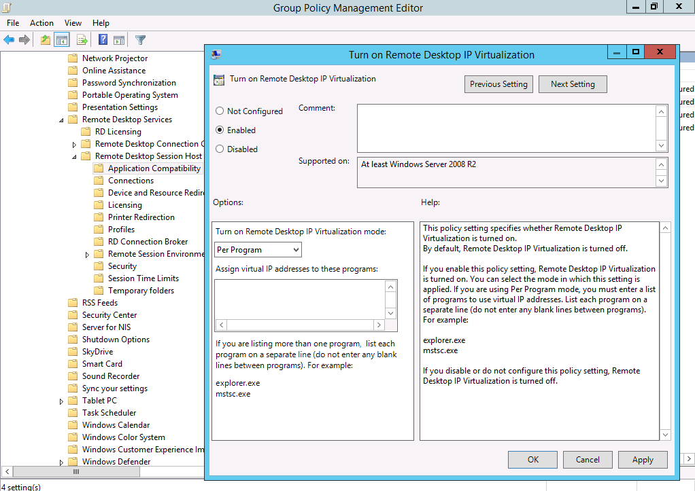Click the Apply button
The height and width of the screenshot is (491, 695).
[x=643, y=460]
